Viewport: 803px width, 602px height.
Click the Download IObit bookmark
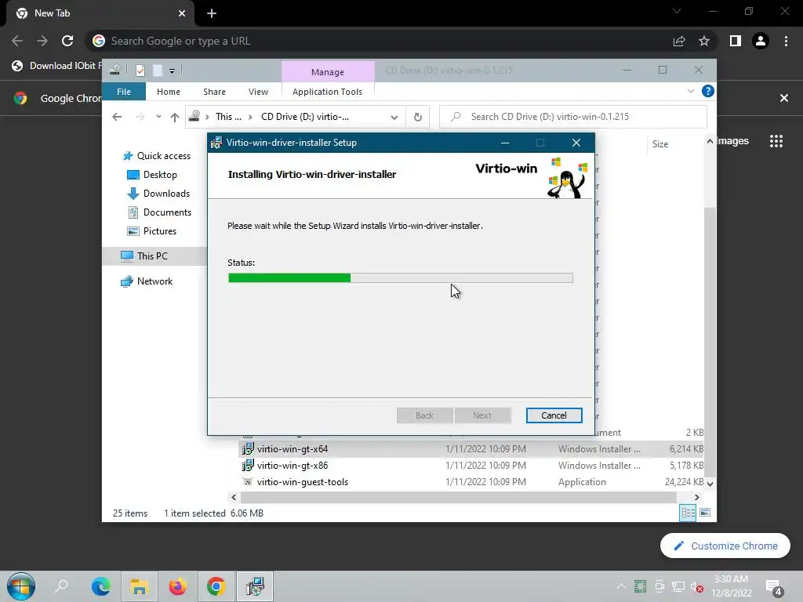click(x=56, y=66)
